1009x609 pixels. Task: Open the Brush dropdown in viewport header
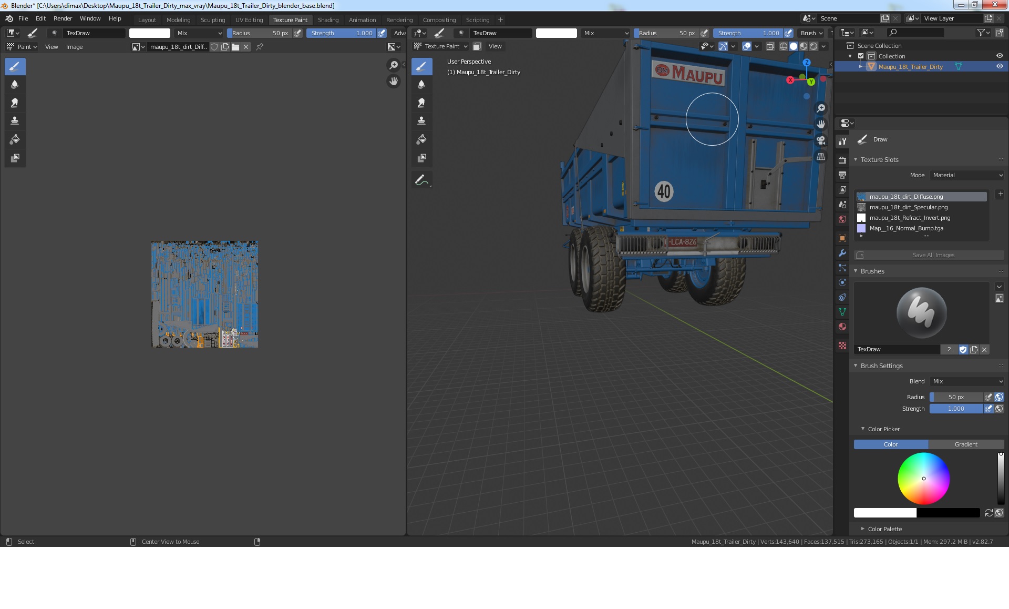(x=812, y=33)
